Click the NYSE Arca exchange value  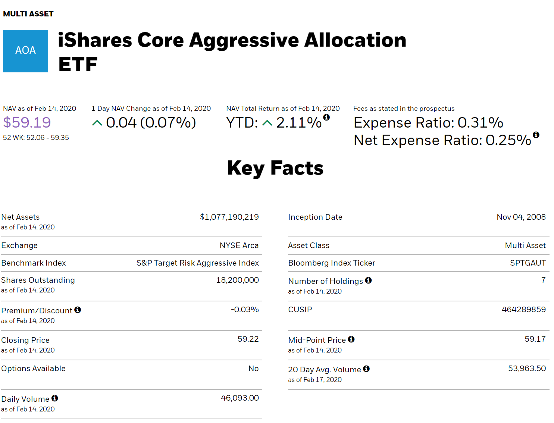[239, 245]
